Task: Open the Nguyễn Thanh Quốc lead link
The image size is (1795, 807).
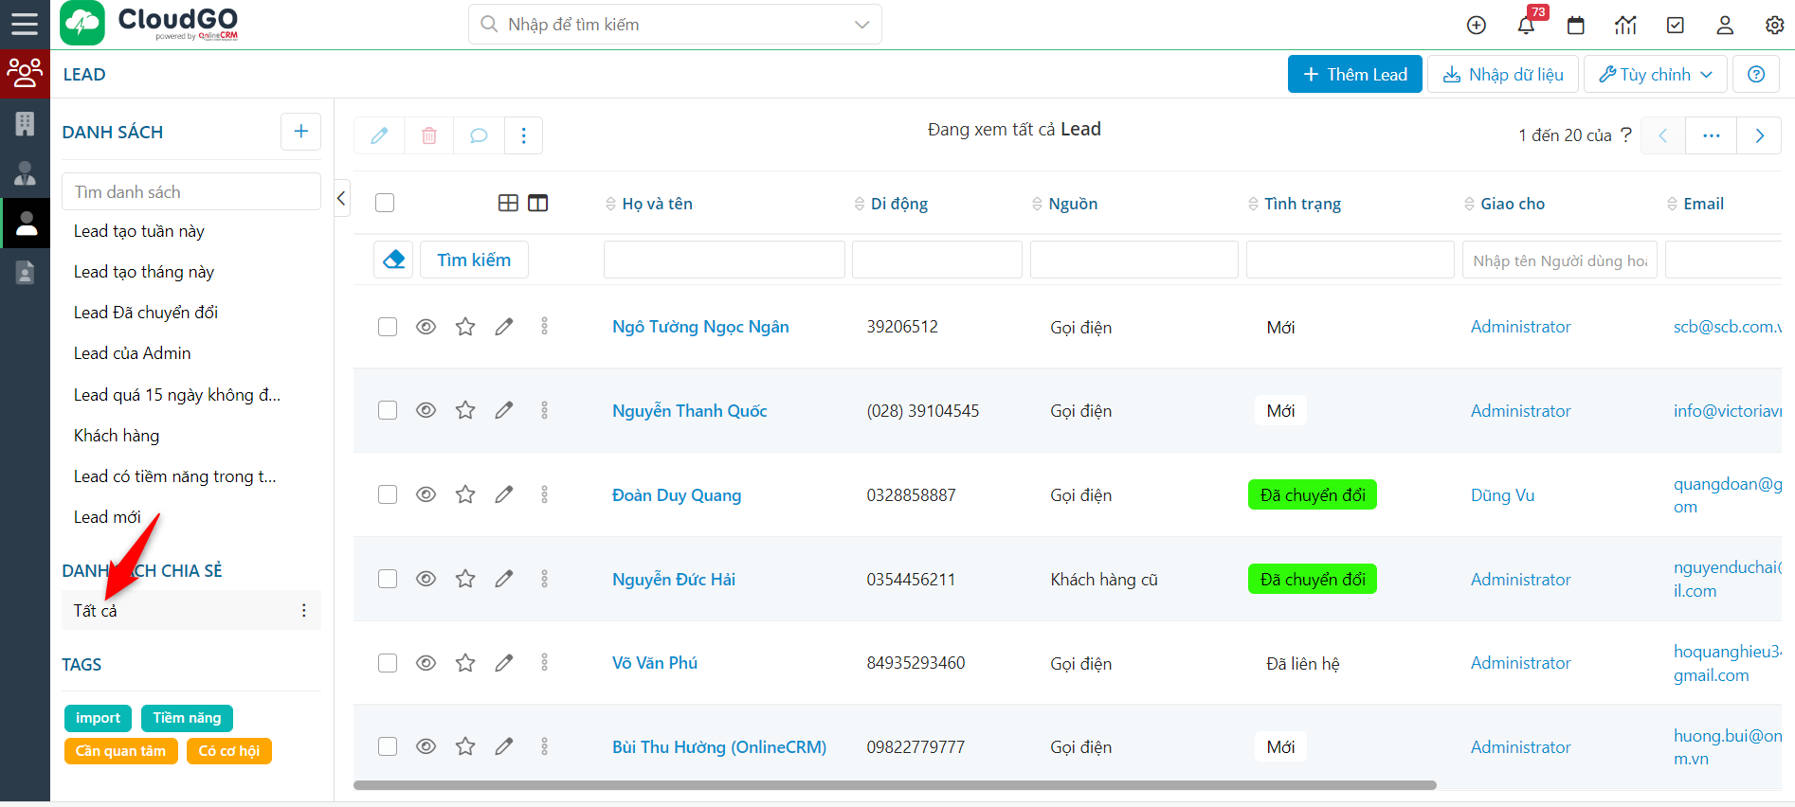Action: [x=689, y=411]
